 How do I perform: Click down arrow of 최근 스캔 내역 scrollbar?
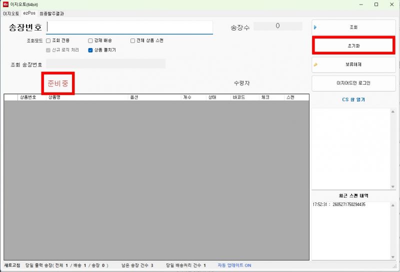click(393, 257)
